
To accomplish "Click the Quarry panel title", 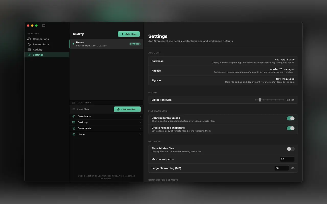I will [78, 34].
